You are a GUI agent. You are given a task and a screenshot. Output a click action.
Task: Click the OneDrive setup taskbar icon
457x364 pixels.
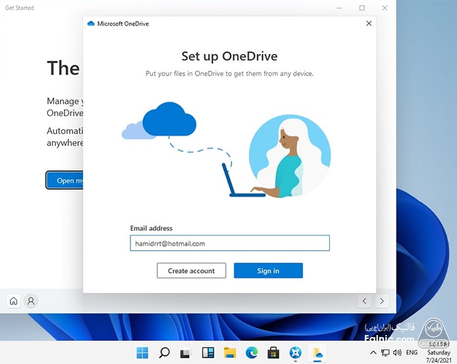coord(316,353)
